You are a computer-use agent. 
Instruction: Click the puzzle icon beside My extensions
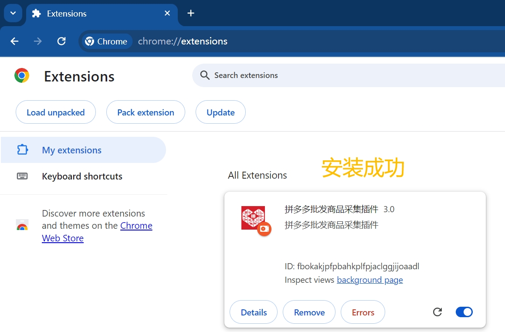(22, 150)
